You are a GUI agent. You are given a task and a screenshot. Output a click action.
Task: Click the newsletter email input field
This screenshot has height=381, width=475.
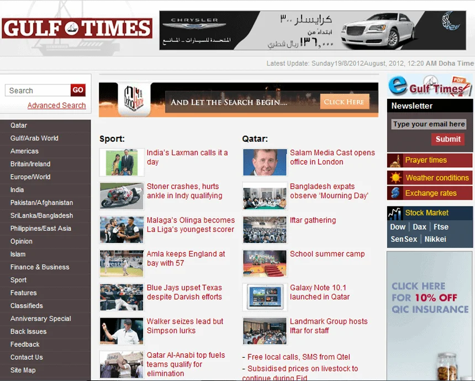coord(429,124)
